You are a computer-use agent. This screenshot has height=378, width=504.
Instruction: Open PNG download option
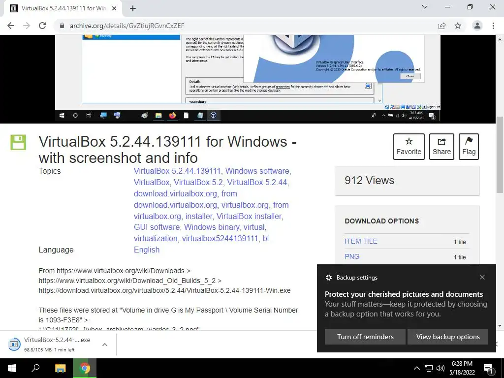tap(352, 256)
